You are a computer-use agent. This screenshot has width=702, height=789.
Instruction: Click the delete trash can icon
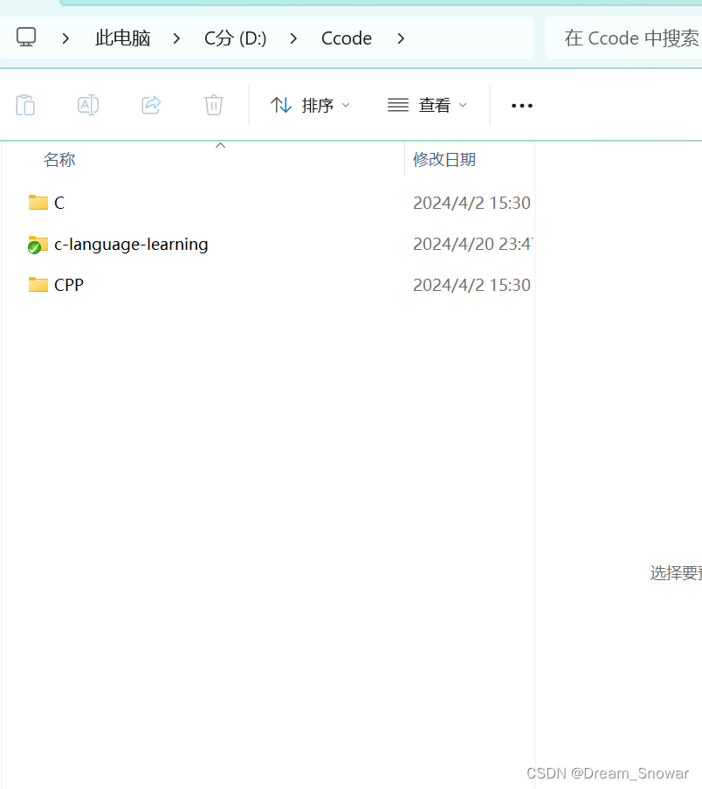[x=214, y=105]
